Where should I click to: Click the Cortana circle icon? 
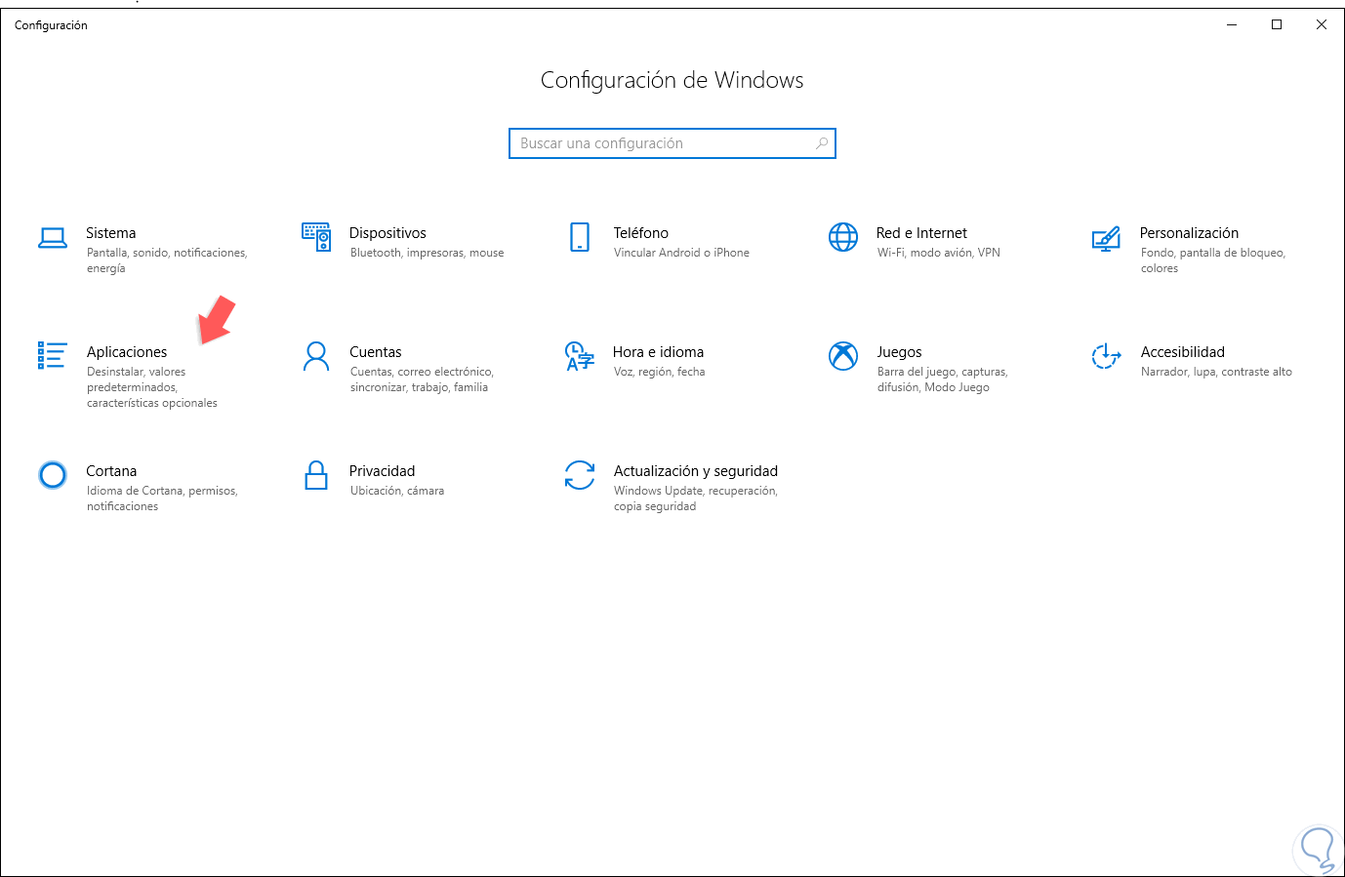(53, 475)
